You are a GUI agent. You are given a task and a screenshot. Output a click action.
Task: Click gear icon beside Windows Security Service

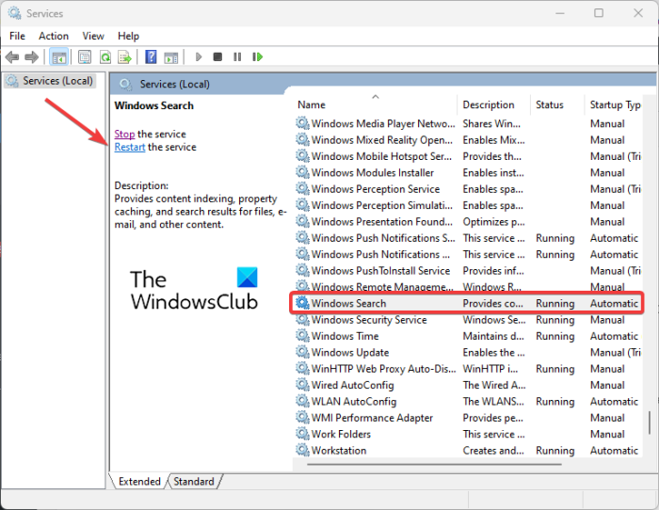click(x=302, y=319)
